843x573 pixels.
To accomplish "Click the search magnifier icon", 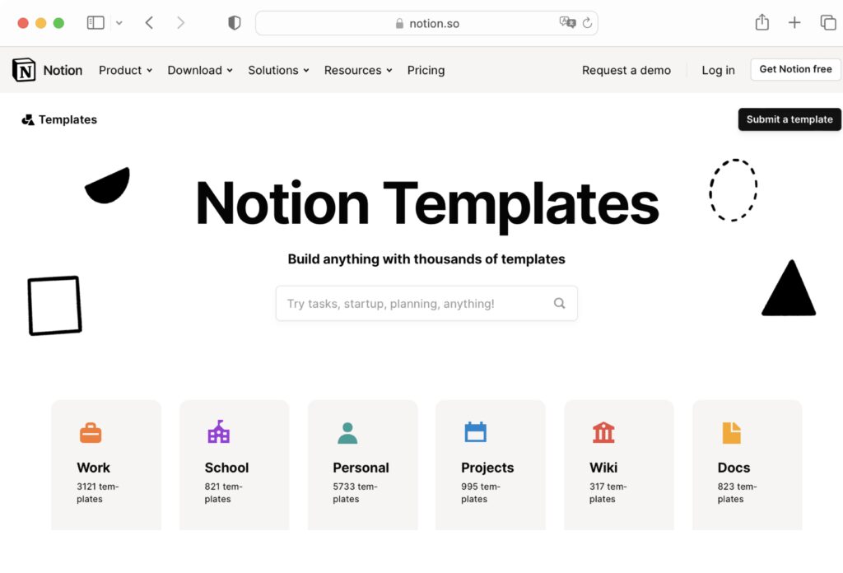I will tap(559, 303).
